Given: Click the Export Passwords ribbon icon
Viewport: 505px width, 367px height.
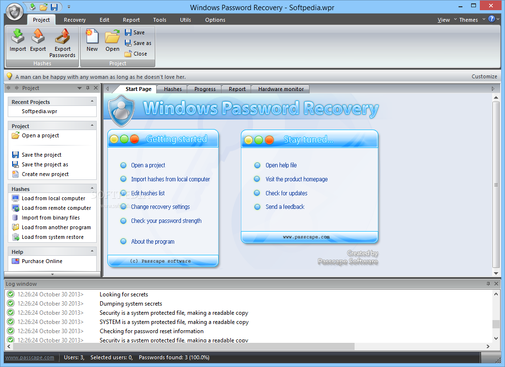Looking at the screenshot, I should [x=62, y=43].
